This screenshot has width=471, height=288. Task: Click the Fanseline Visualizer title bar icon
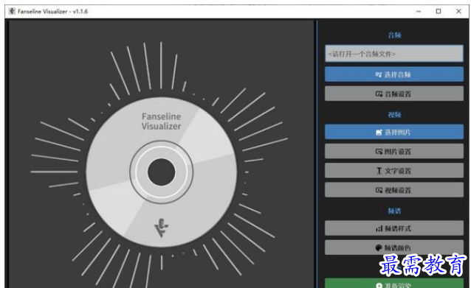pos(12,11)
